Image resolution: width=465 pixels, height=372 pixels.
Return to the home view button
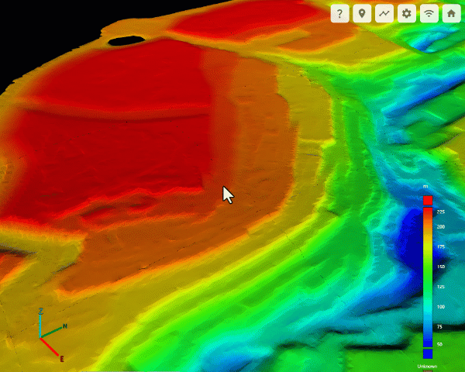tap(451, 13)
